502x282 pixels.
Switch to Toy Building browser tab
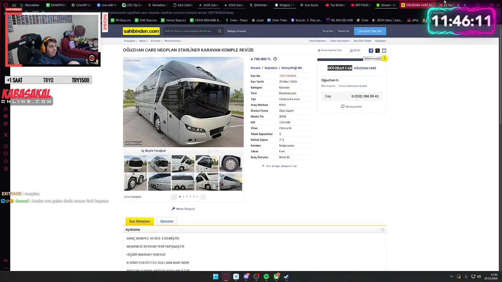(335, 5)
